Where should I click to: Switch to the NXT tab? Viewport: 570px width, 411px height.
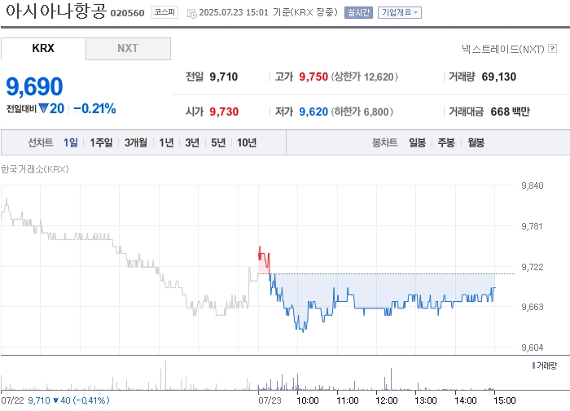point(128,48)
